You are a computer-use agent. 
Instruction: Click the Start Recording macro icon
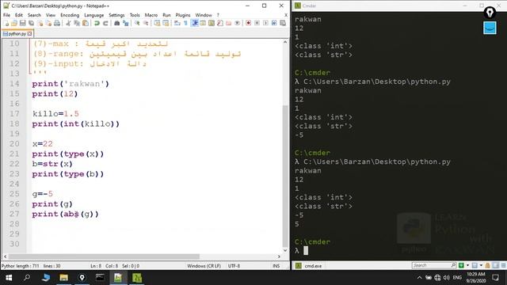tap(248, 23)
